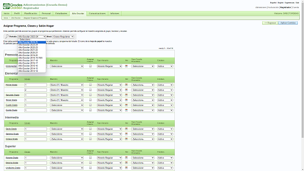Sort by the Grupo header in Elemental table
Image resolution: width=304 pixels, height=171 pixels.
(28, 79)
